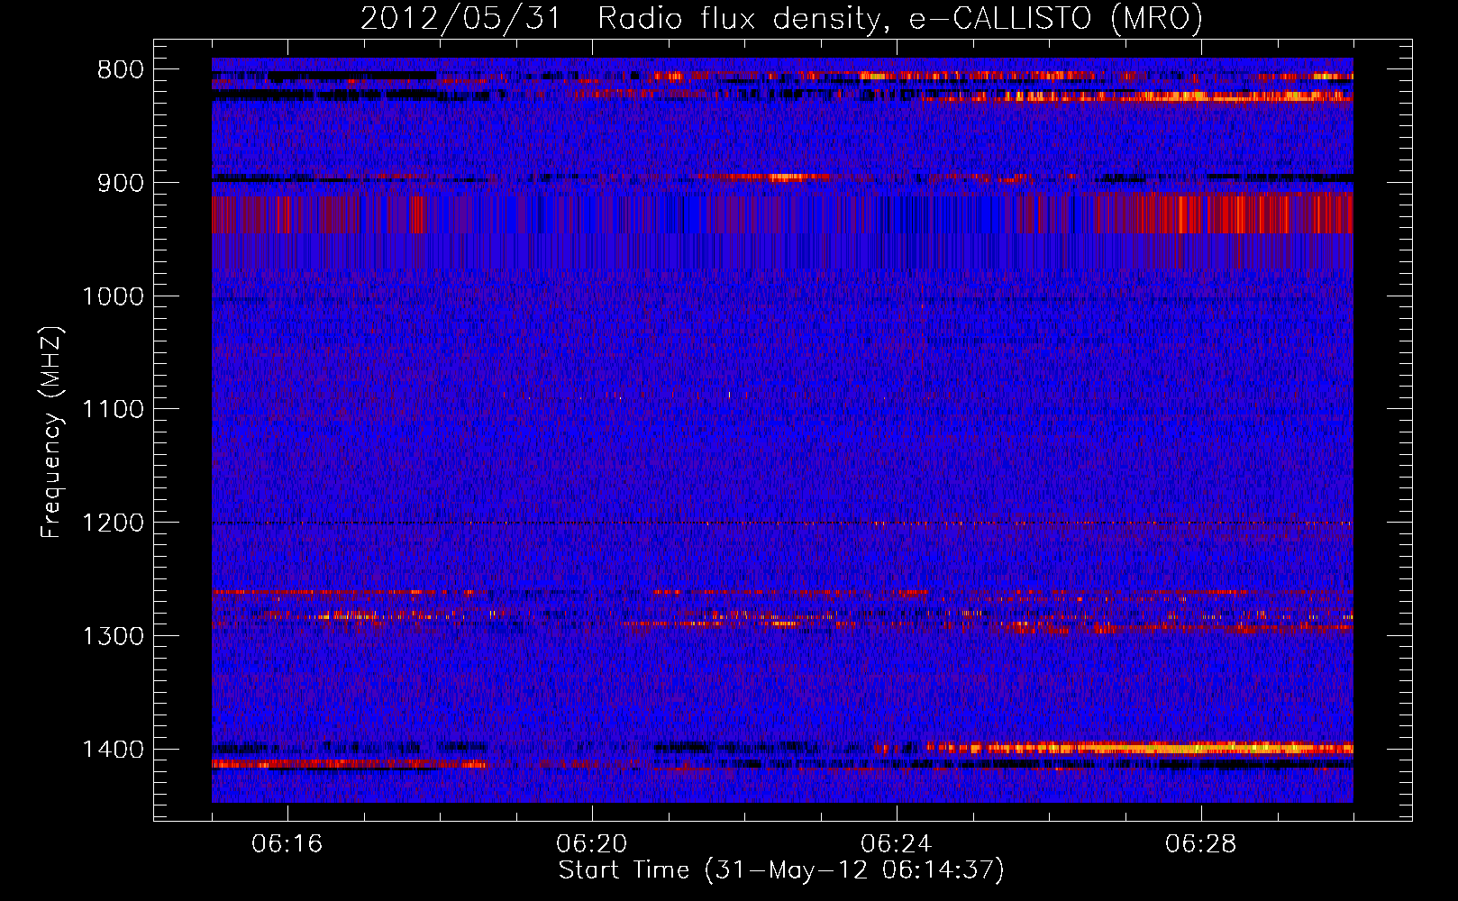Click the 06:28 time tick label
The width and height of the screenshot is (1458, 901).
[1201, 844]
